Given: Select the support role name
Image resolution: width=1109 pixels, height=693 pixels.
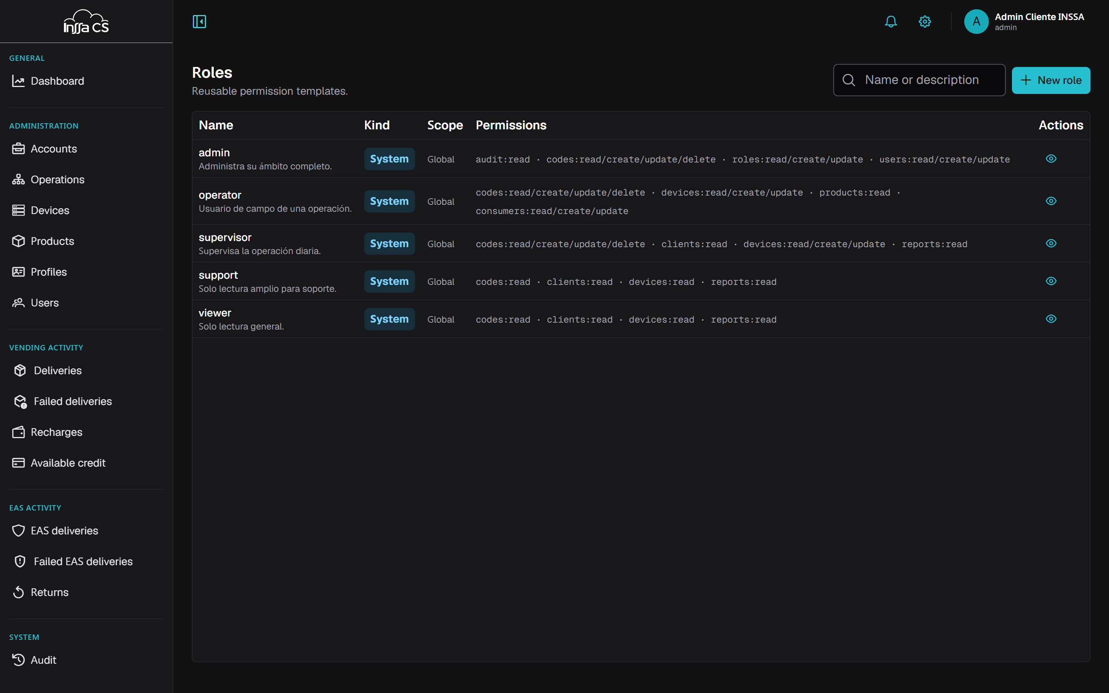Looking at the screenshot, I should [218, 275].
